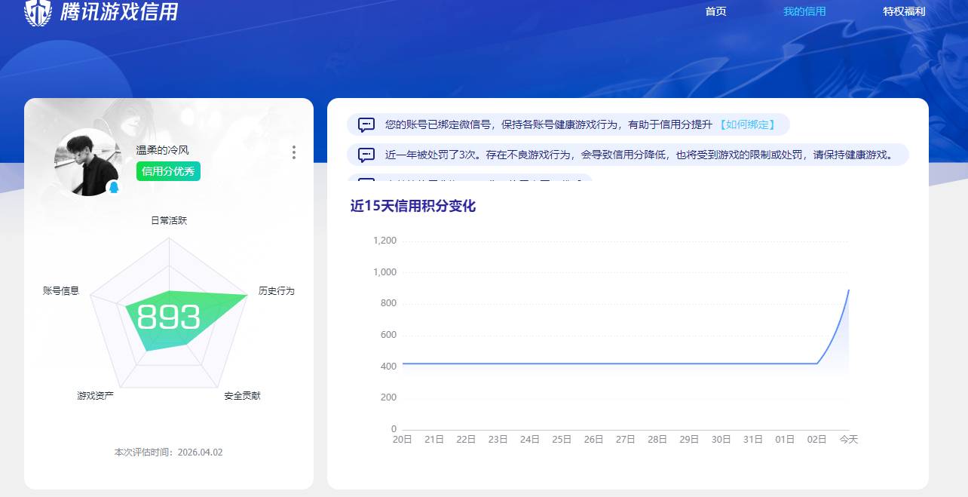The image size is (968, 497).
Task: Click the credit score 893 in the radar chart
Action: point(167,317)
